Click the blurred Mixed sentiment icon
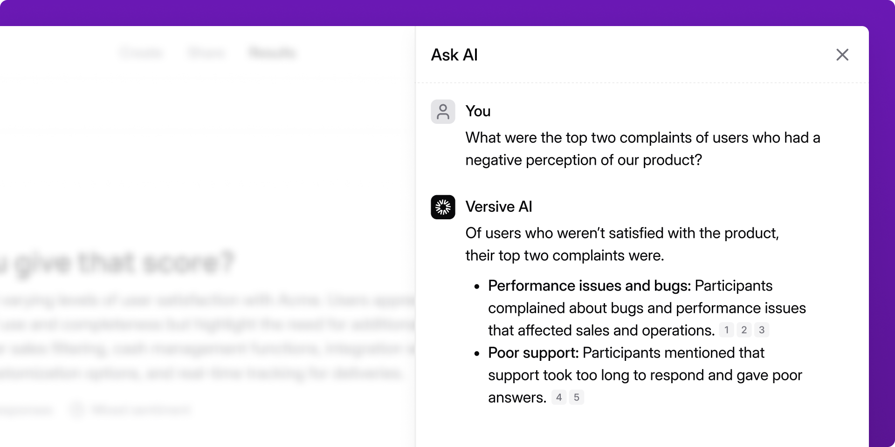Image resolution: width=895 pixels, height=447 pixels. (x=77, y=410)
